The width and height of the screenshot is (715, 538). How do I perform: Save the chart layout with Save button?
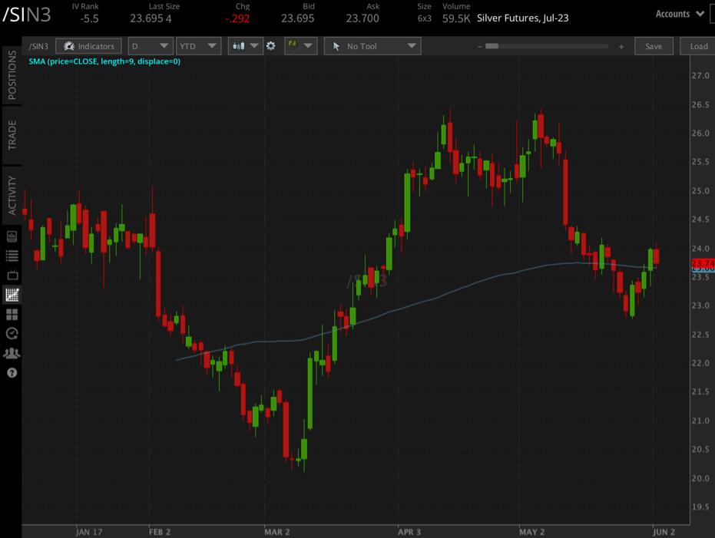(x=654, y=46)
